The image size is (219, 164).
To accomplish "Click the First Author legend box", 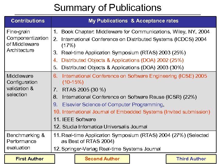I will (x=30, y=159).
